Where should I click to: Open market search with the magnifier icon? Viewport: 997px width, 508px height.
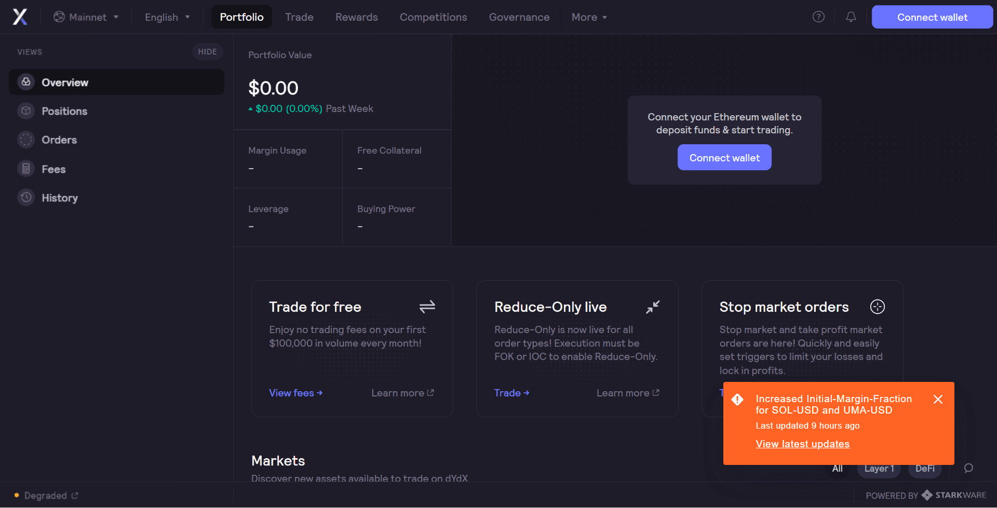pyautogui.click(x=968, y=468)
